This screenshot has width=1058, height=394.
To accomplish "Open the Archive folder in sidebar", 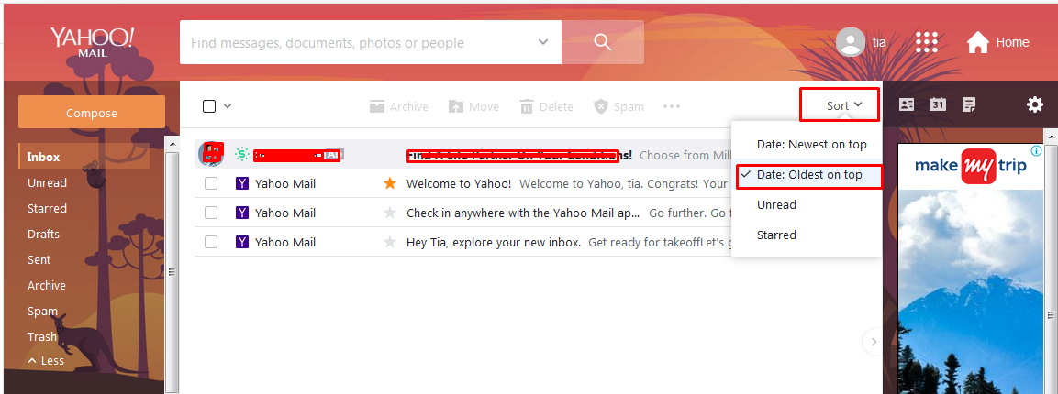I will pos(47,285).
